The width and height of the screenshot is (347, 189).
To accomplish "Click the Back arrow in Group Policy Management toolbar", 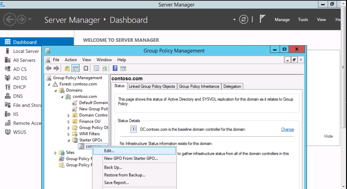I will point(49,68).
